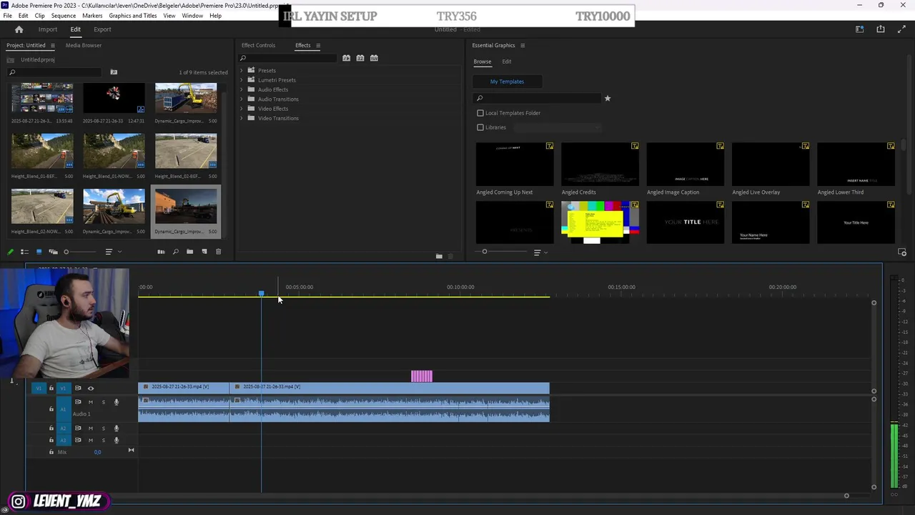Click Find icon in Project panel
Image resolution: width=915 pixels, height=515 pixels.
point(175,252)
